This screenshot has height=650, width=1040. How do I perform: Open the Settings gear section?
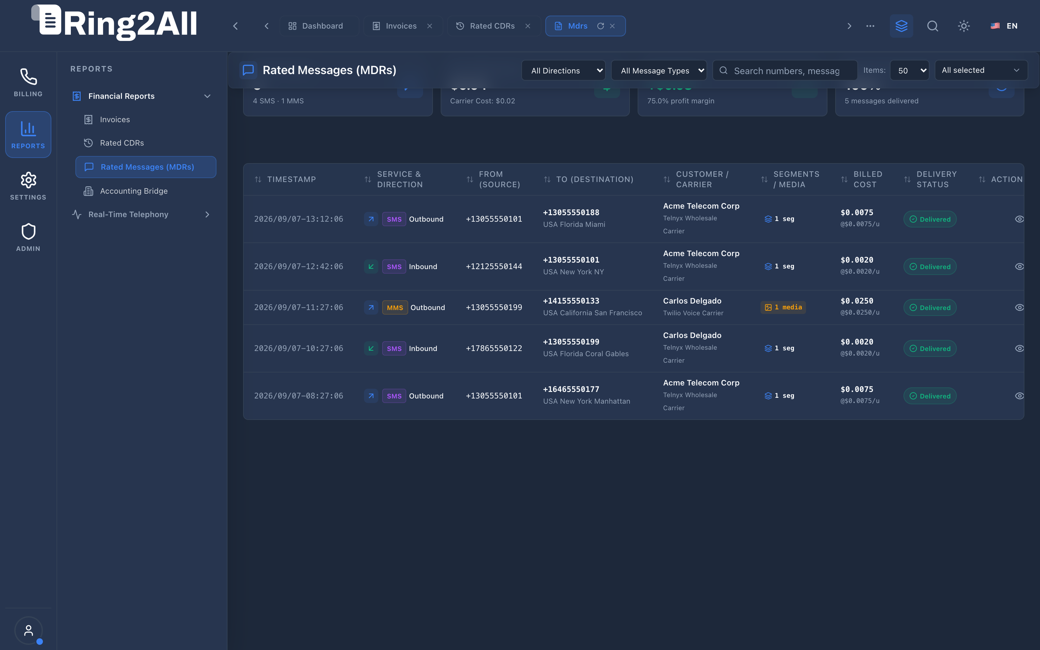coord(28,186)
